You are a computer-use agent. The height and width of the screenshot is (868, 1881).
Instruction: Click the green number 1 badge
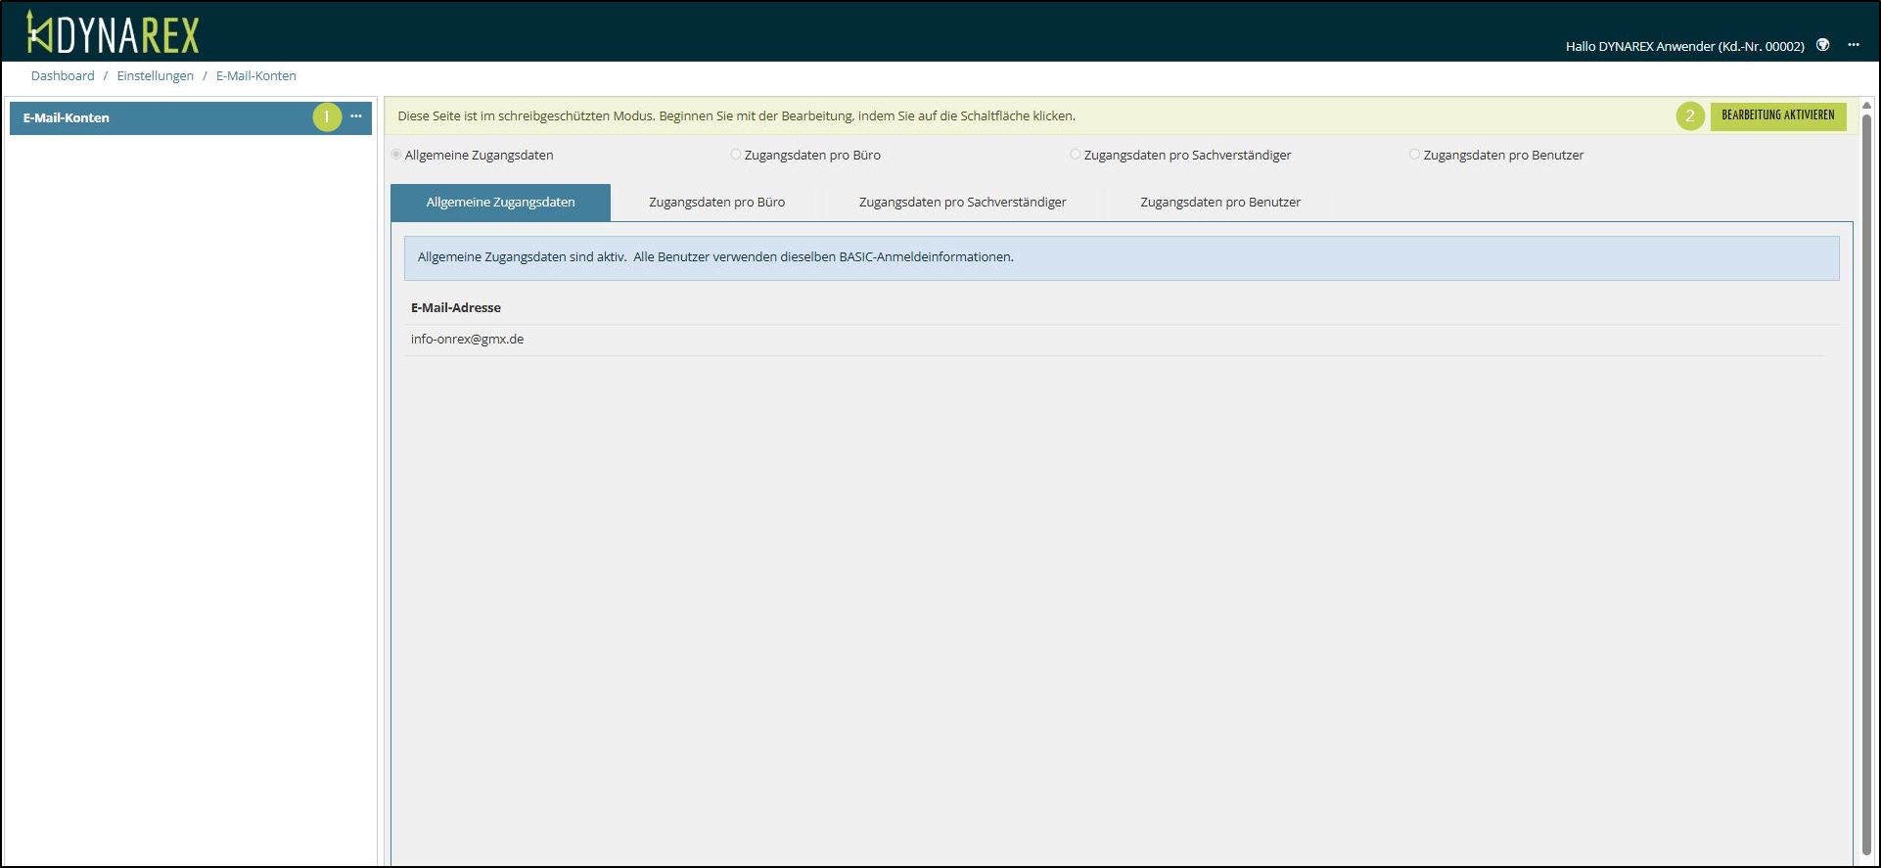(x=327, y=116)
